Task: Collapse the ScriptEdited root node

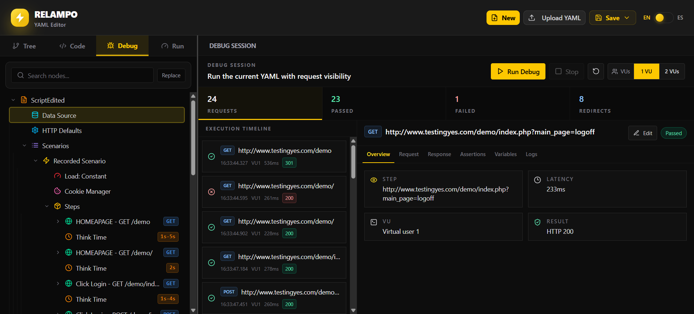Action: [13, 100]
